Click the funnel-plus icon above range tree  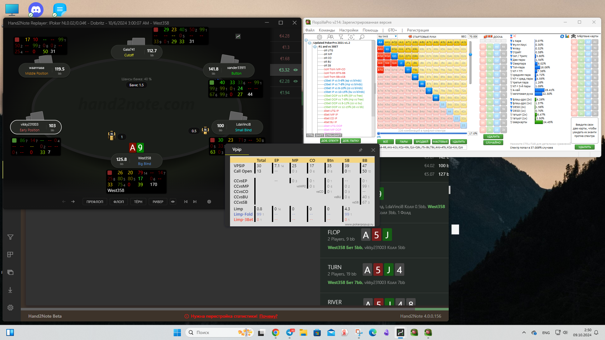[341, 37]
